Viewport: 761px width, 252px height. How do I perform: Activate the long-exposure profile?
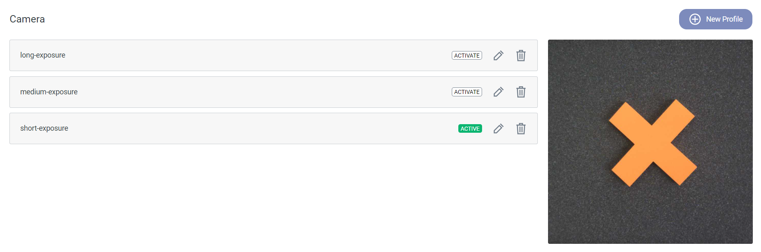click(467, 56)
